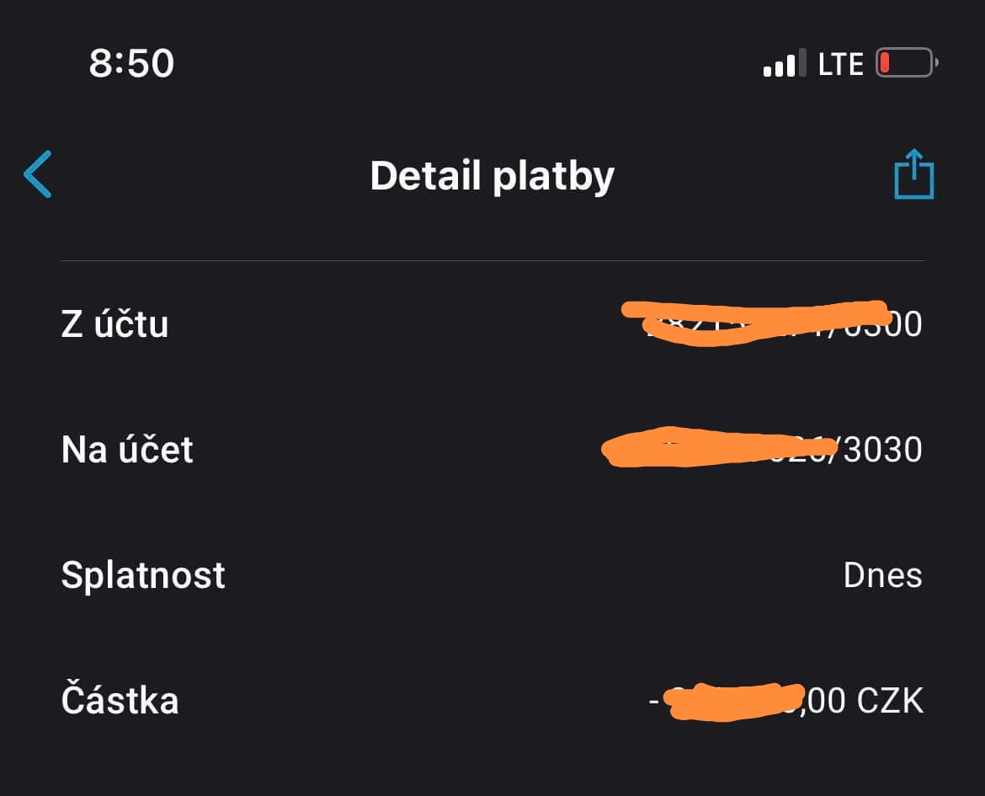985x796 pixels.
Task: Select the Částka label
Action: click(x=120, y=701)
